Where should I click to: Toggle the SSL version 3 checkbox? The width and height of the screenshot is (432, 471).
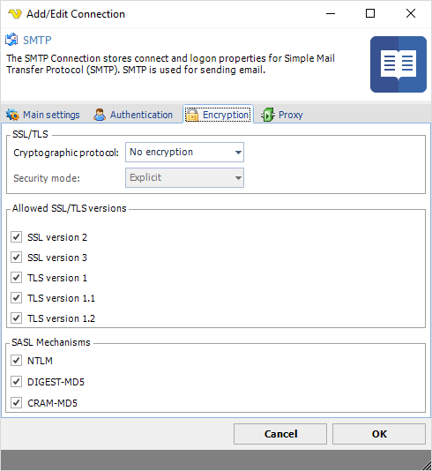(x=16, y=258)
